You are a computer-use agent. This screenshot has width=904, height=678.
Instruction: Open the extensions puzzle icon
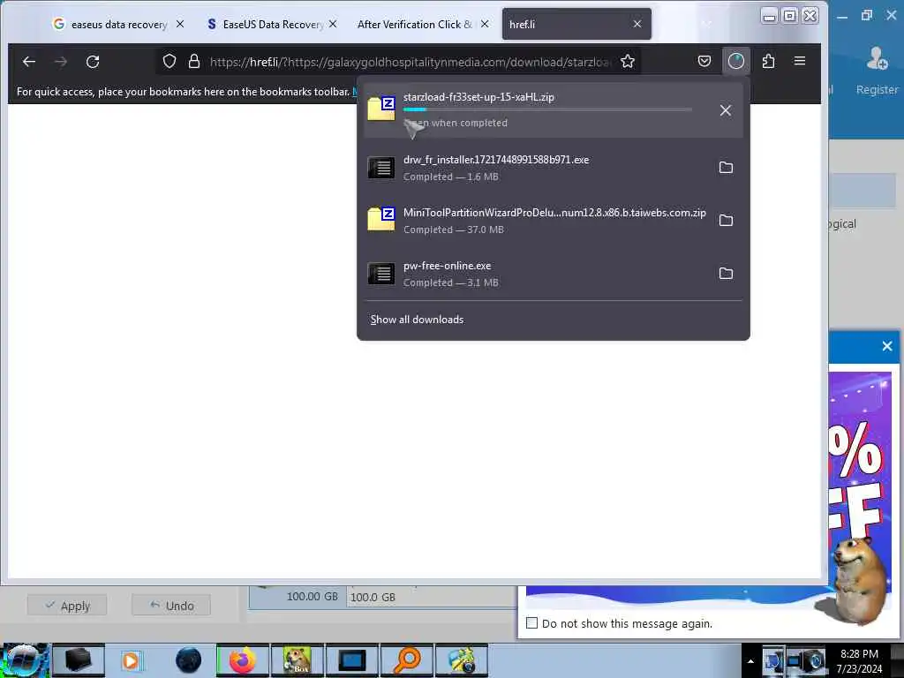click(x=768, y=61)
